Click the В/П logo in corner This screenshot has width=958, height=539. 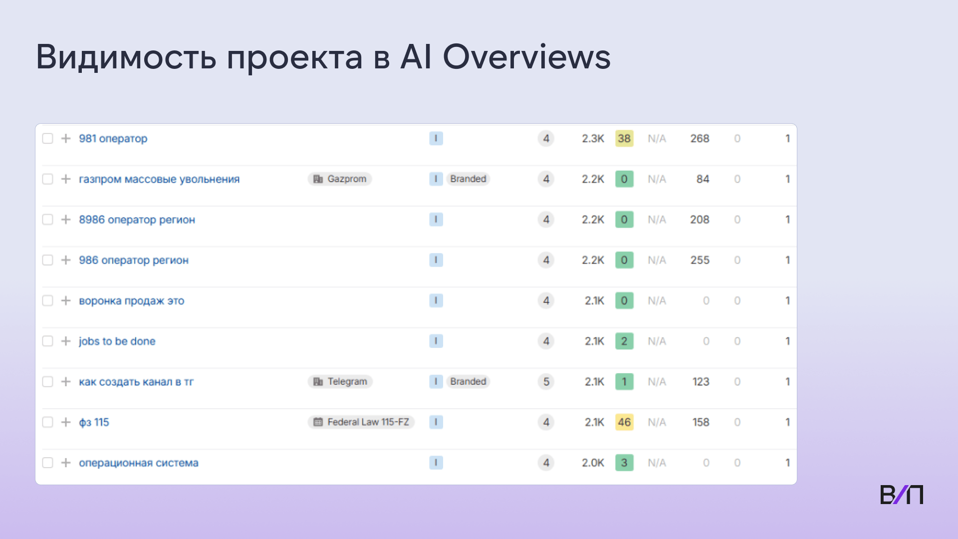901,495
